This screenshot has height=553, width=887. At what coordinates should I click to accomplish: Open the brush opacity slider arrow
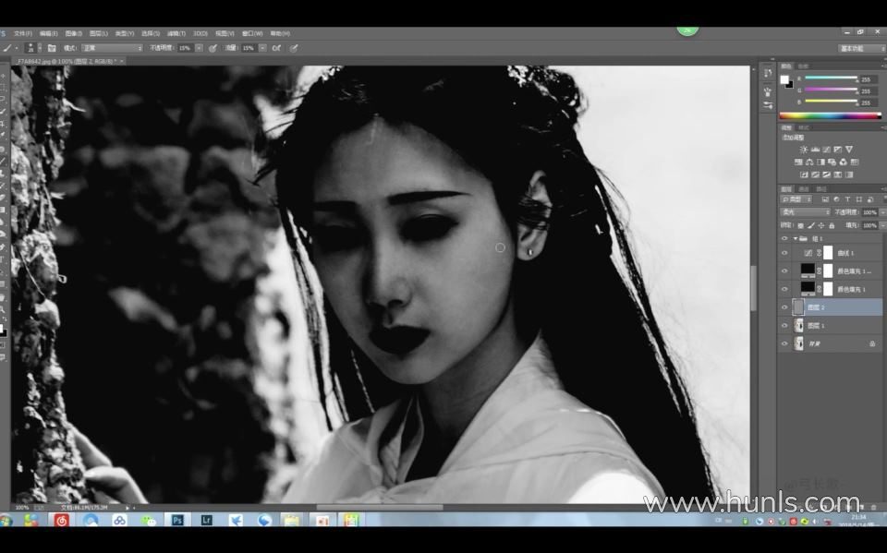(200, 49)
